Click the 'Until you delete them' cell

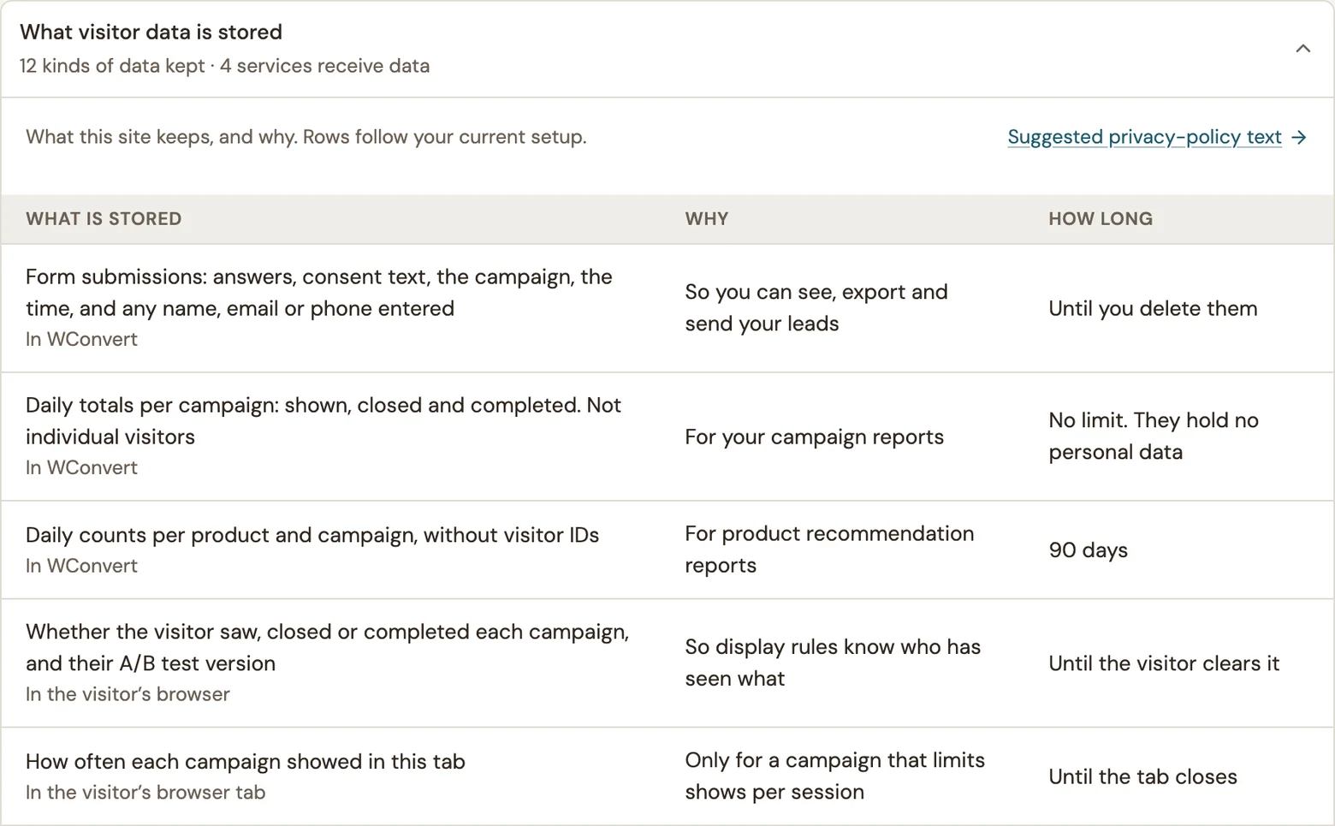[x=1153, y=308]
